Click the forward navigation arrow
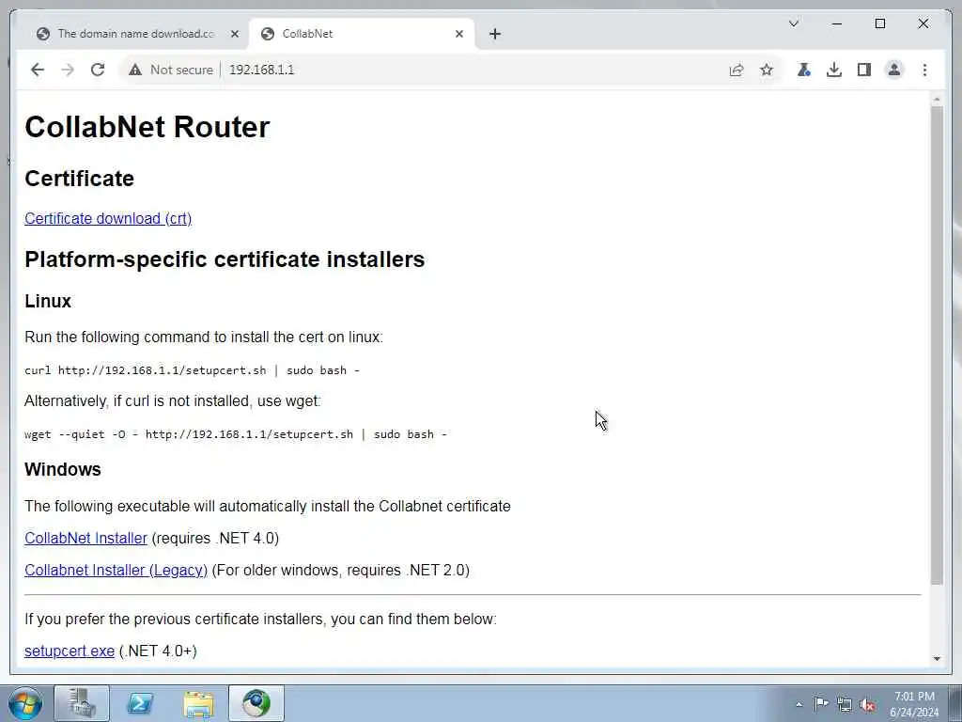This screenshot has width=962, height=722. (68, 70)
